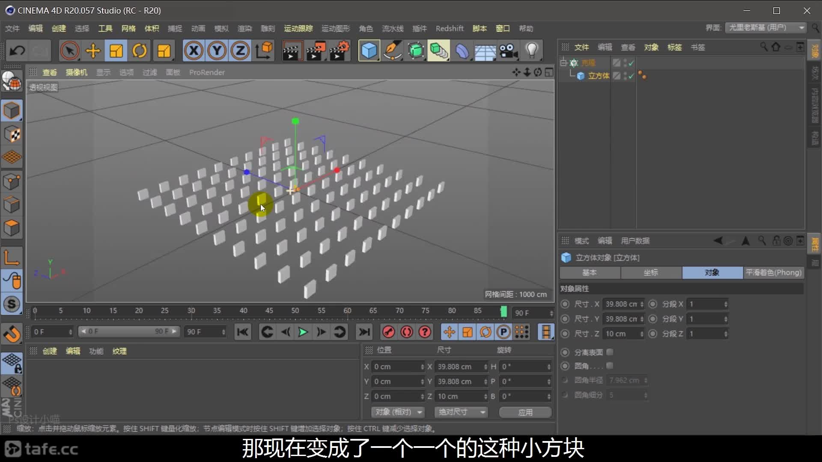This screenshot has width=822, height=462.
Task: Open the Spline Pen tool
Action: (392, 50)
